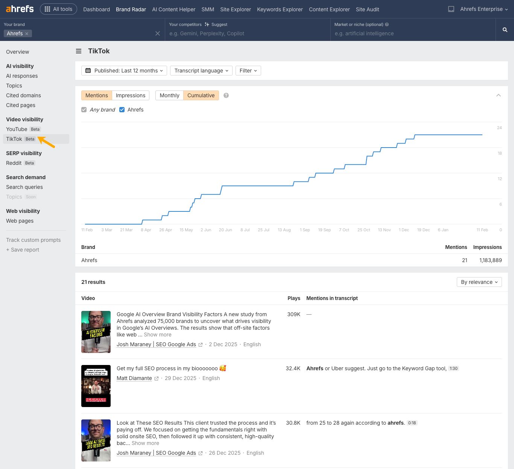Open the By relevance sorting dropdown

pyautogui.click(x=479, y=282)
